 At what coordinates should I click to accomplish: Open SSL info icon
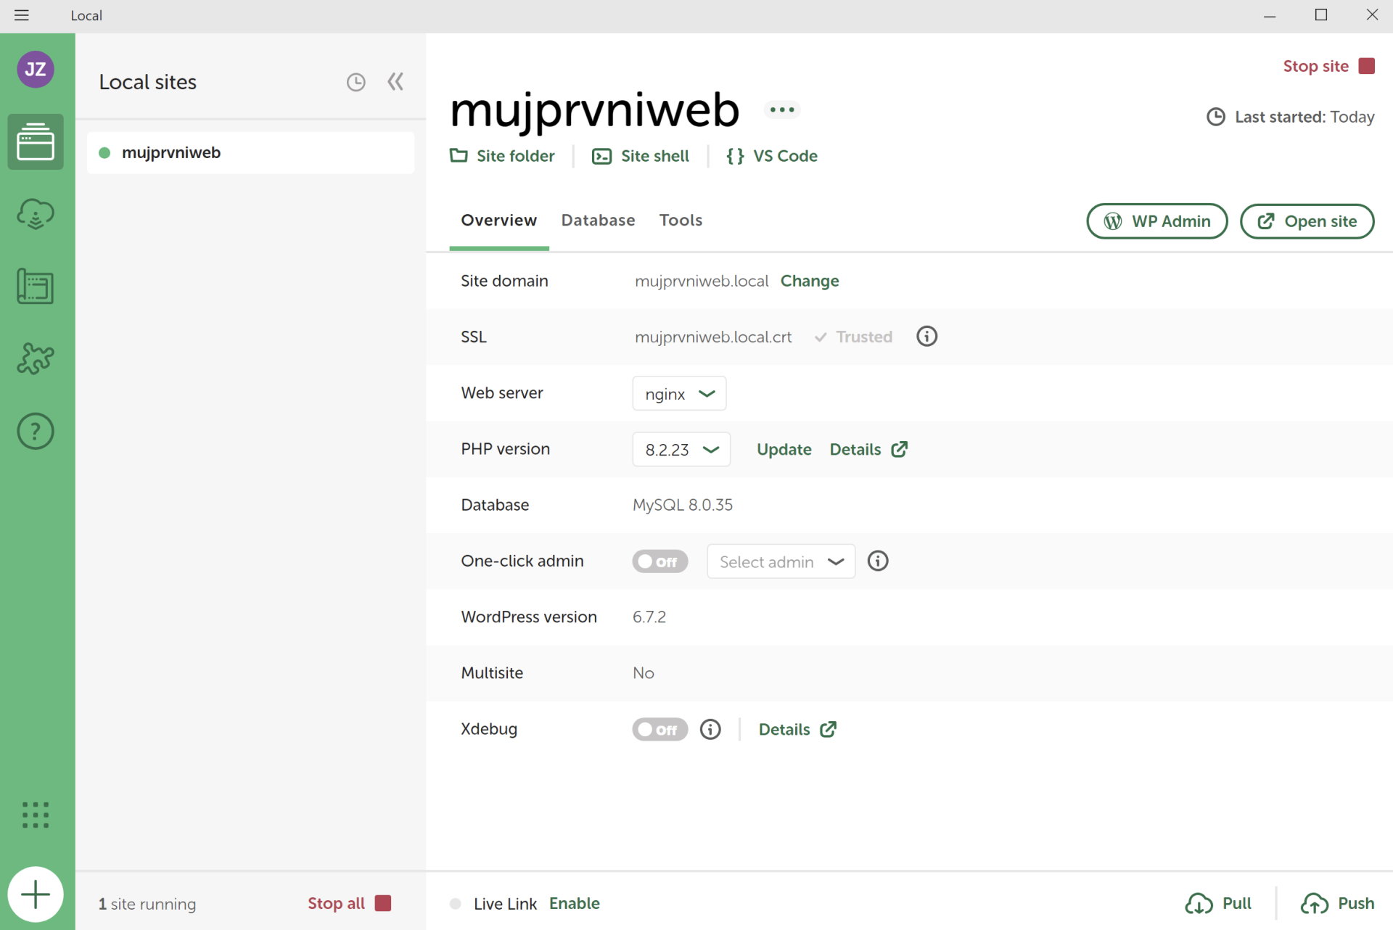926,337
